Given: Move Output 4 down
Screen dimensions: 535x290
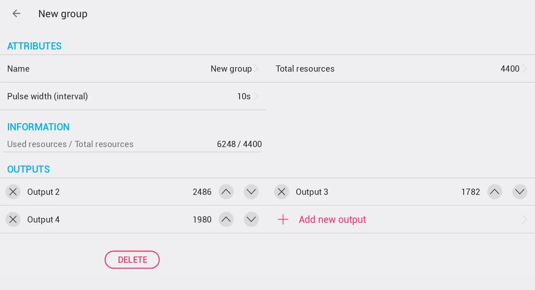Looking at the screenshot, I should click(251, 220).
